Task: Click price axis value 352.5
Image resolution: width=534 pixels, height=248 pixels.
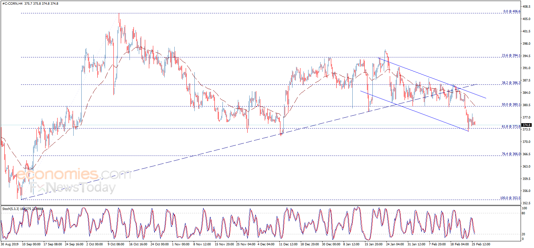Action: [527, 203]
